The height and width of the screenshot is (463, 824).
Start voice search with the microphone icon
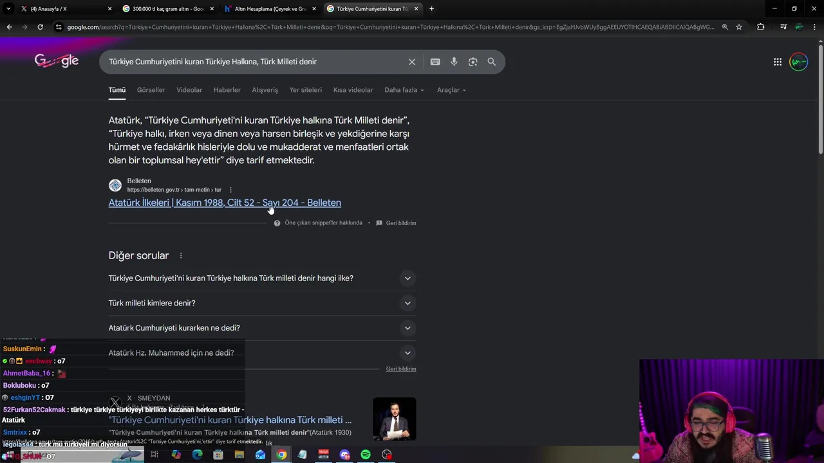[x=454, y=62]
